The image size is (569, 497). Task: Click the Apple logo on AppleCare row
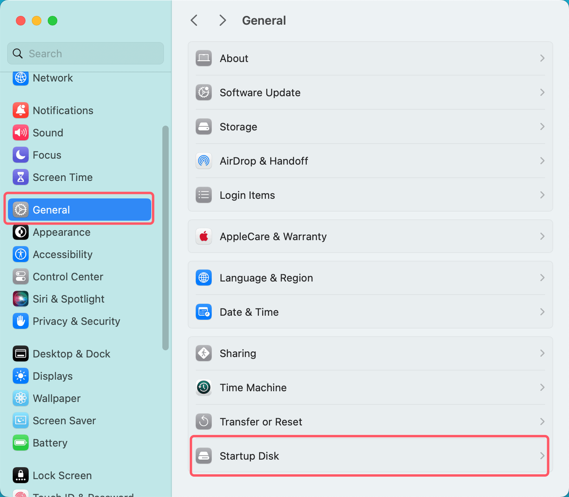[204, 236]
